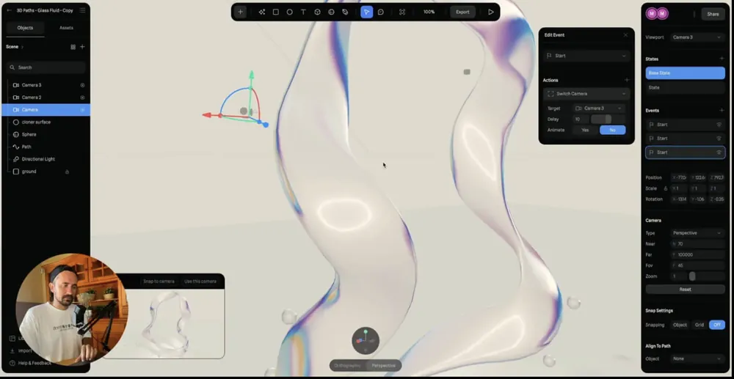Image resolution: width=734 pixels, height=379 pixels.
Task: Open the 100% zoom level menu
Action: (x=429, y=12)
